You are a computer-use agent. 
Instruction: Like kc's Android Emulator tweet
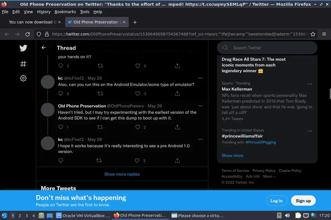point(138,93)
